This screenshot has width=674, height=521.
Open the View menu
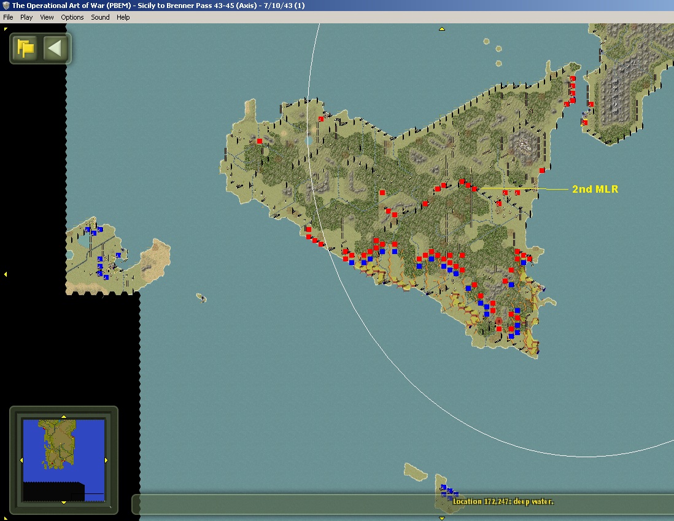[x=47, y=17]
